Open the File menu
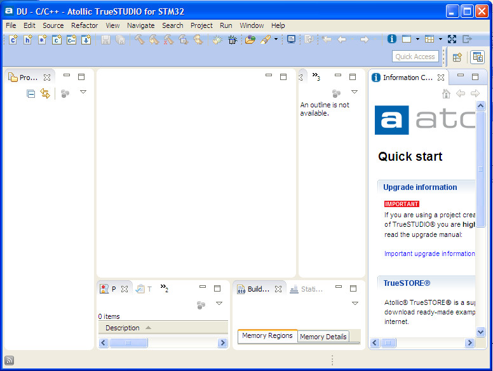Screen dimensions: 493x371 pyautogui.click(x=11, y=25)
